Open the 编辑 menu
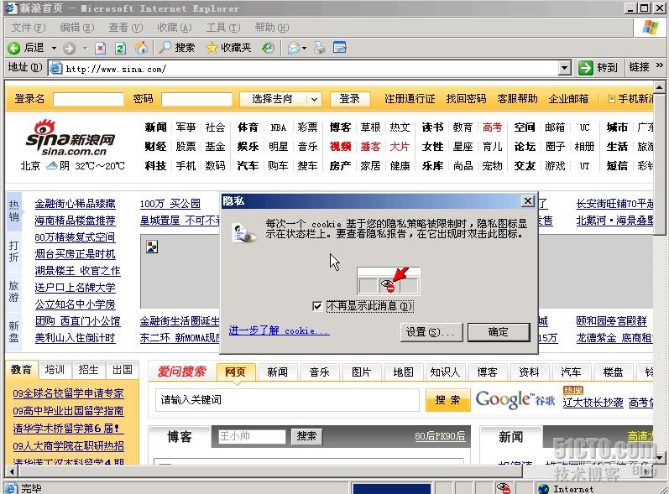 click(x=76, y=28)
